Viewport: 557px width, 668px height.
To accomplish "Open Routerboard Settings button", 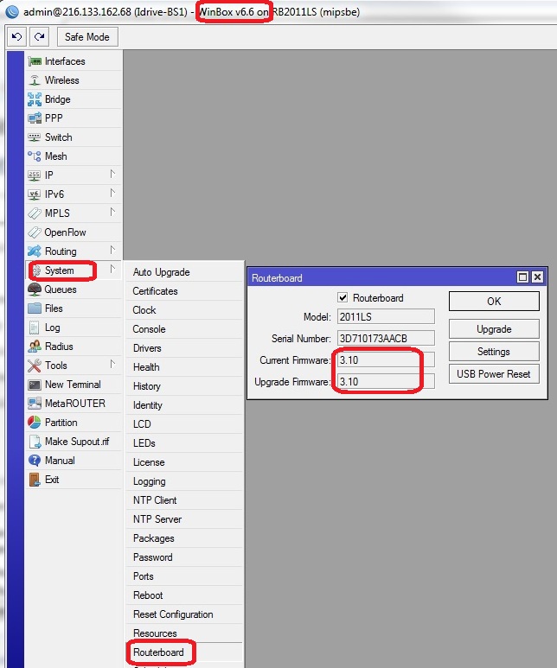I will (494, 352).
